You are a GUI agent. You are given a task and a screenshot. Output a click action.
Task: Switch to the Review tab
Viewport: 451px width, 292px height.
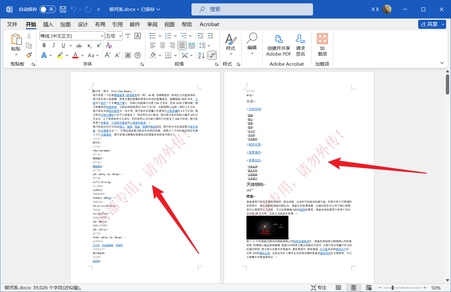pyautogui.click(x=152, y=24)
